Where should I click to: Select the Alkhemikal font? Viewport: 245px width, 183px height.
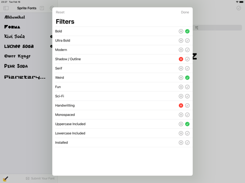pos(15,17)
